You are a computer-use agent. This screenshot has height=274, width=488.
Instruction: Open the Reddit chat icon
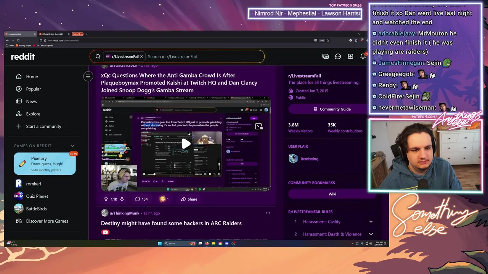pos(338,56)
